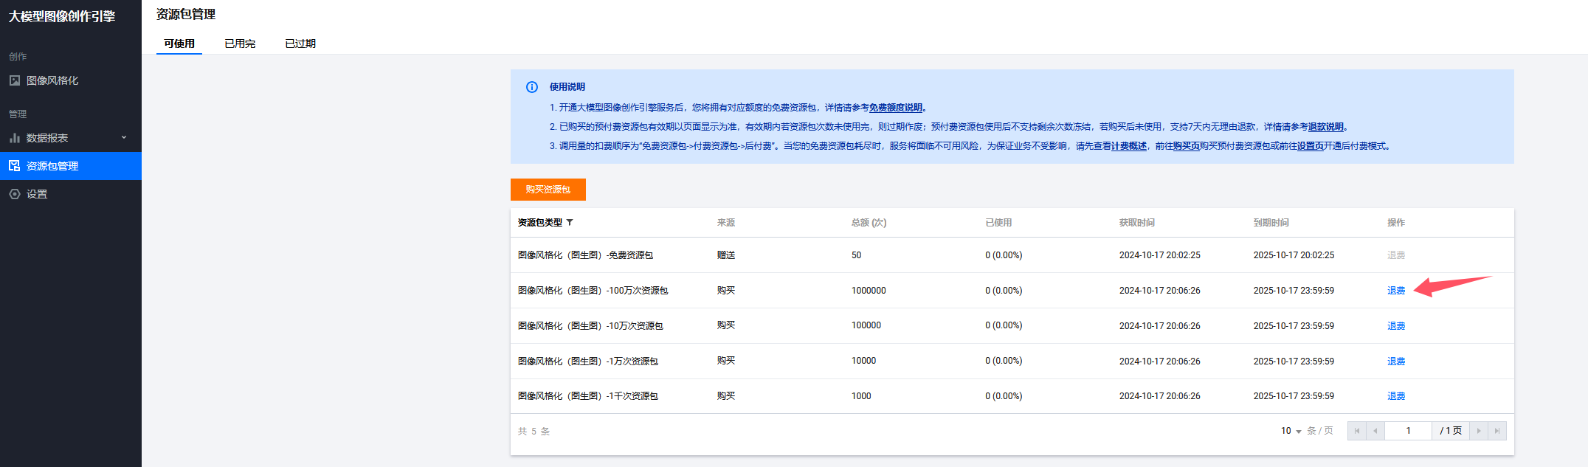Select the 可使用 tab
The image size is (1588, 467).
179,44
